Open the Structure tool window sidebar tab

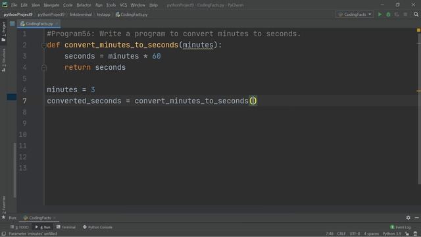[3, 60]
